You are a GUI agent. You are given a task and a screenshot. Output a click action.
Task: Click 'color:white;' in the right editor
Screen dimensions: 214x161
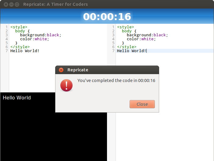click(x=141, y=39)
